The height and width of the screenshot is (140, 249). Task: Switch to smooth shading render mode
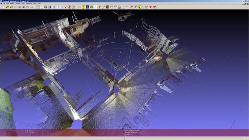click(62, 7)
